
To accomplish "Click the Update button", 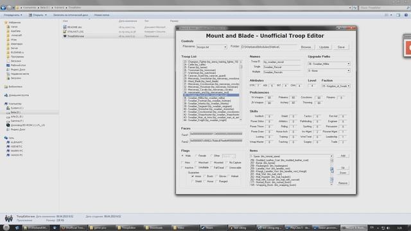I will coord(324,47).
